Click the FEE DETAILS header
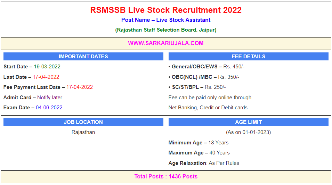The height and width of the screenshot is (185, 332). click(248, 57)
